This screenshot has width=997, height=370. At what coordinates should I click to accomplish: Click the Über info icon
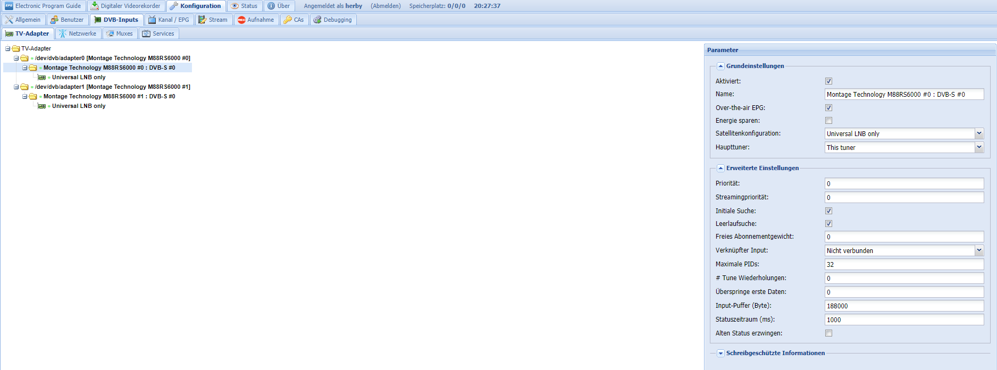click(x=271, y=6)
